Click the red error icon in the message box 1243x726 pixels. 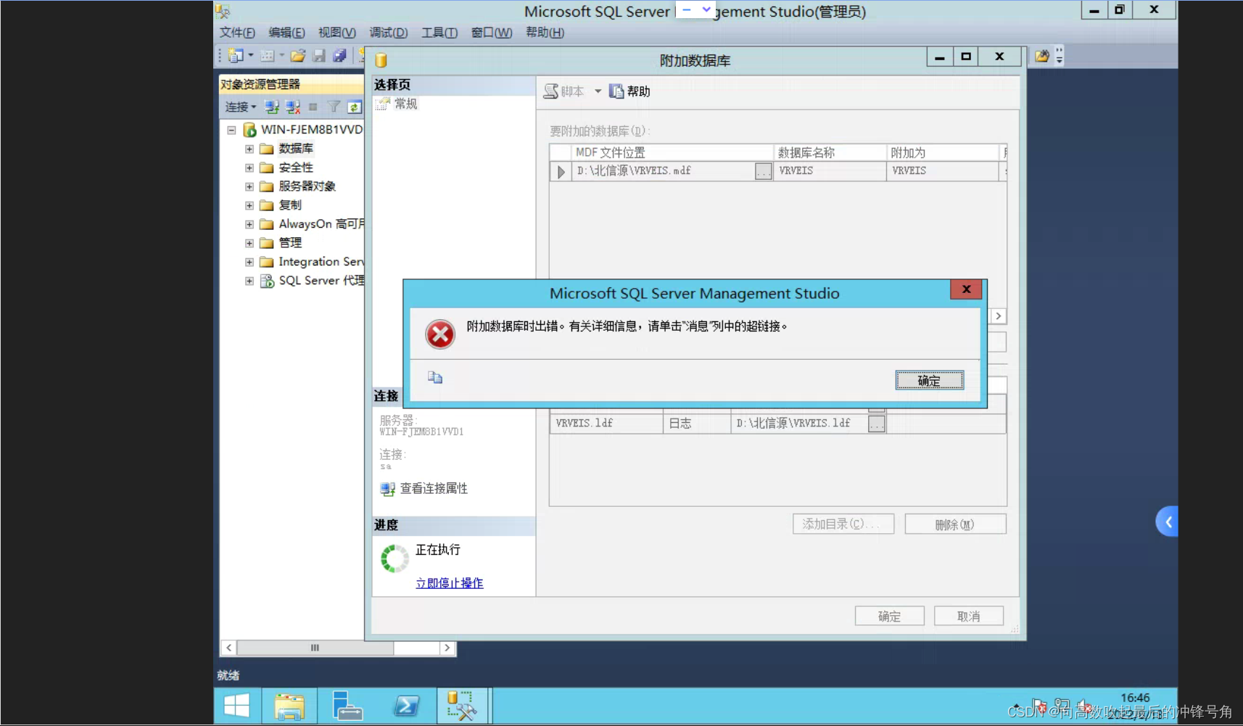coord(440,334)
